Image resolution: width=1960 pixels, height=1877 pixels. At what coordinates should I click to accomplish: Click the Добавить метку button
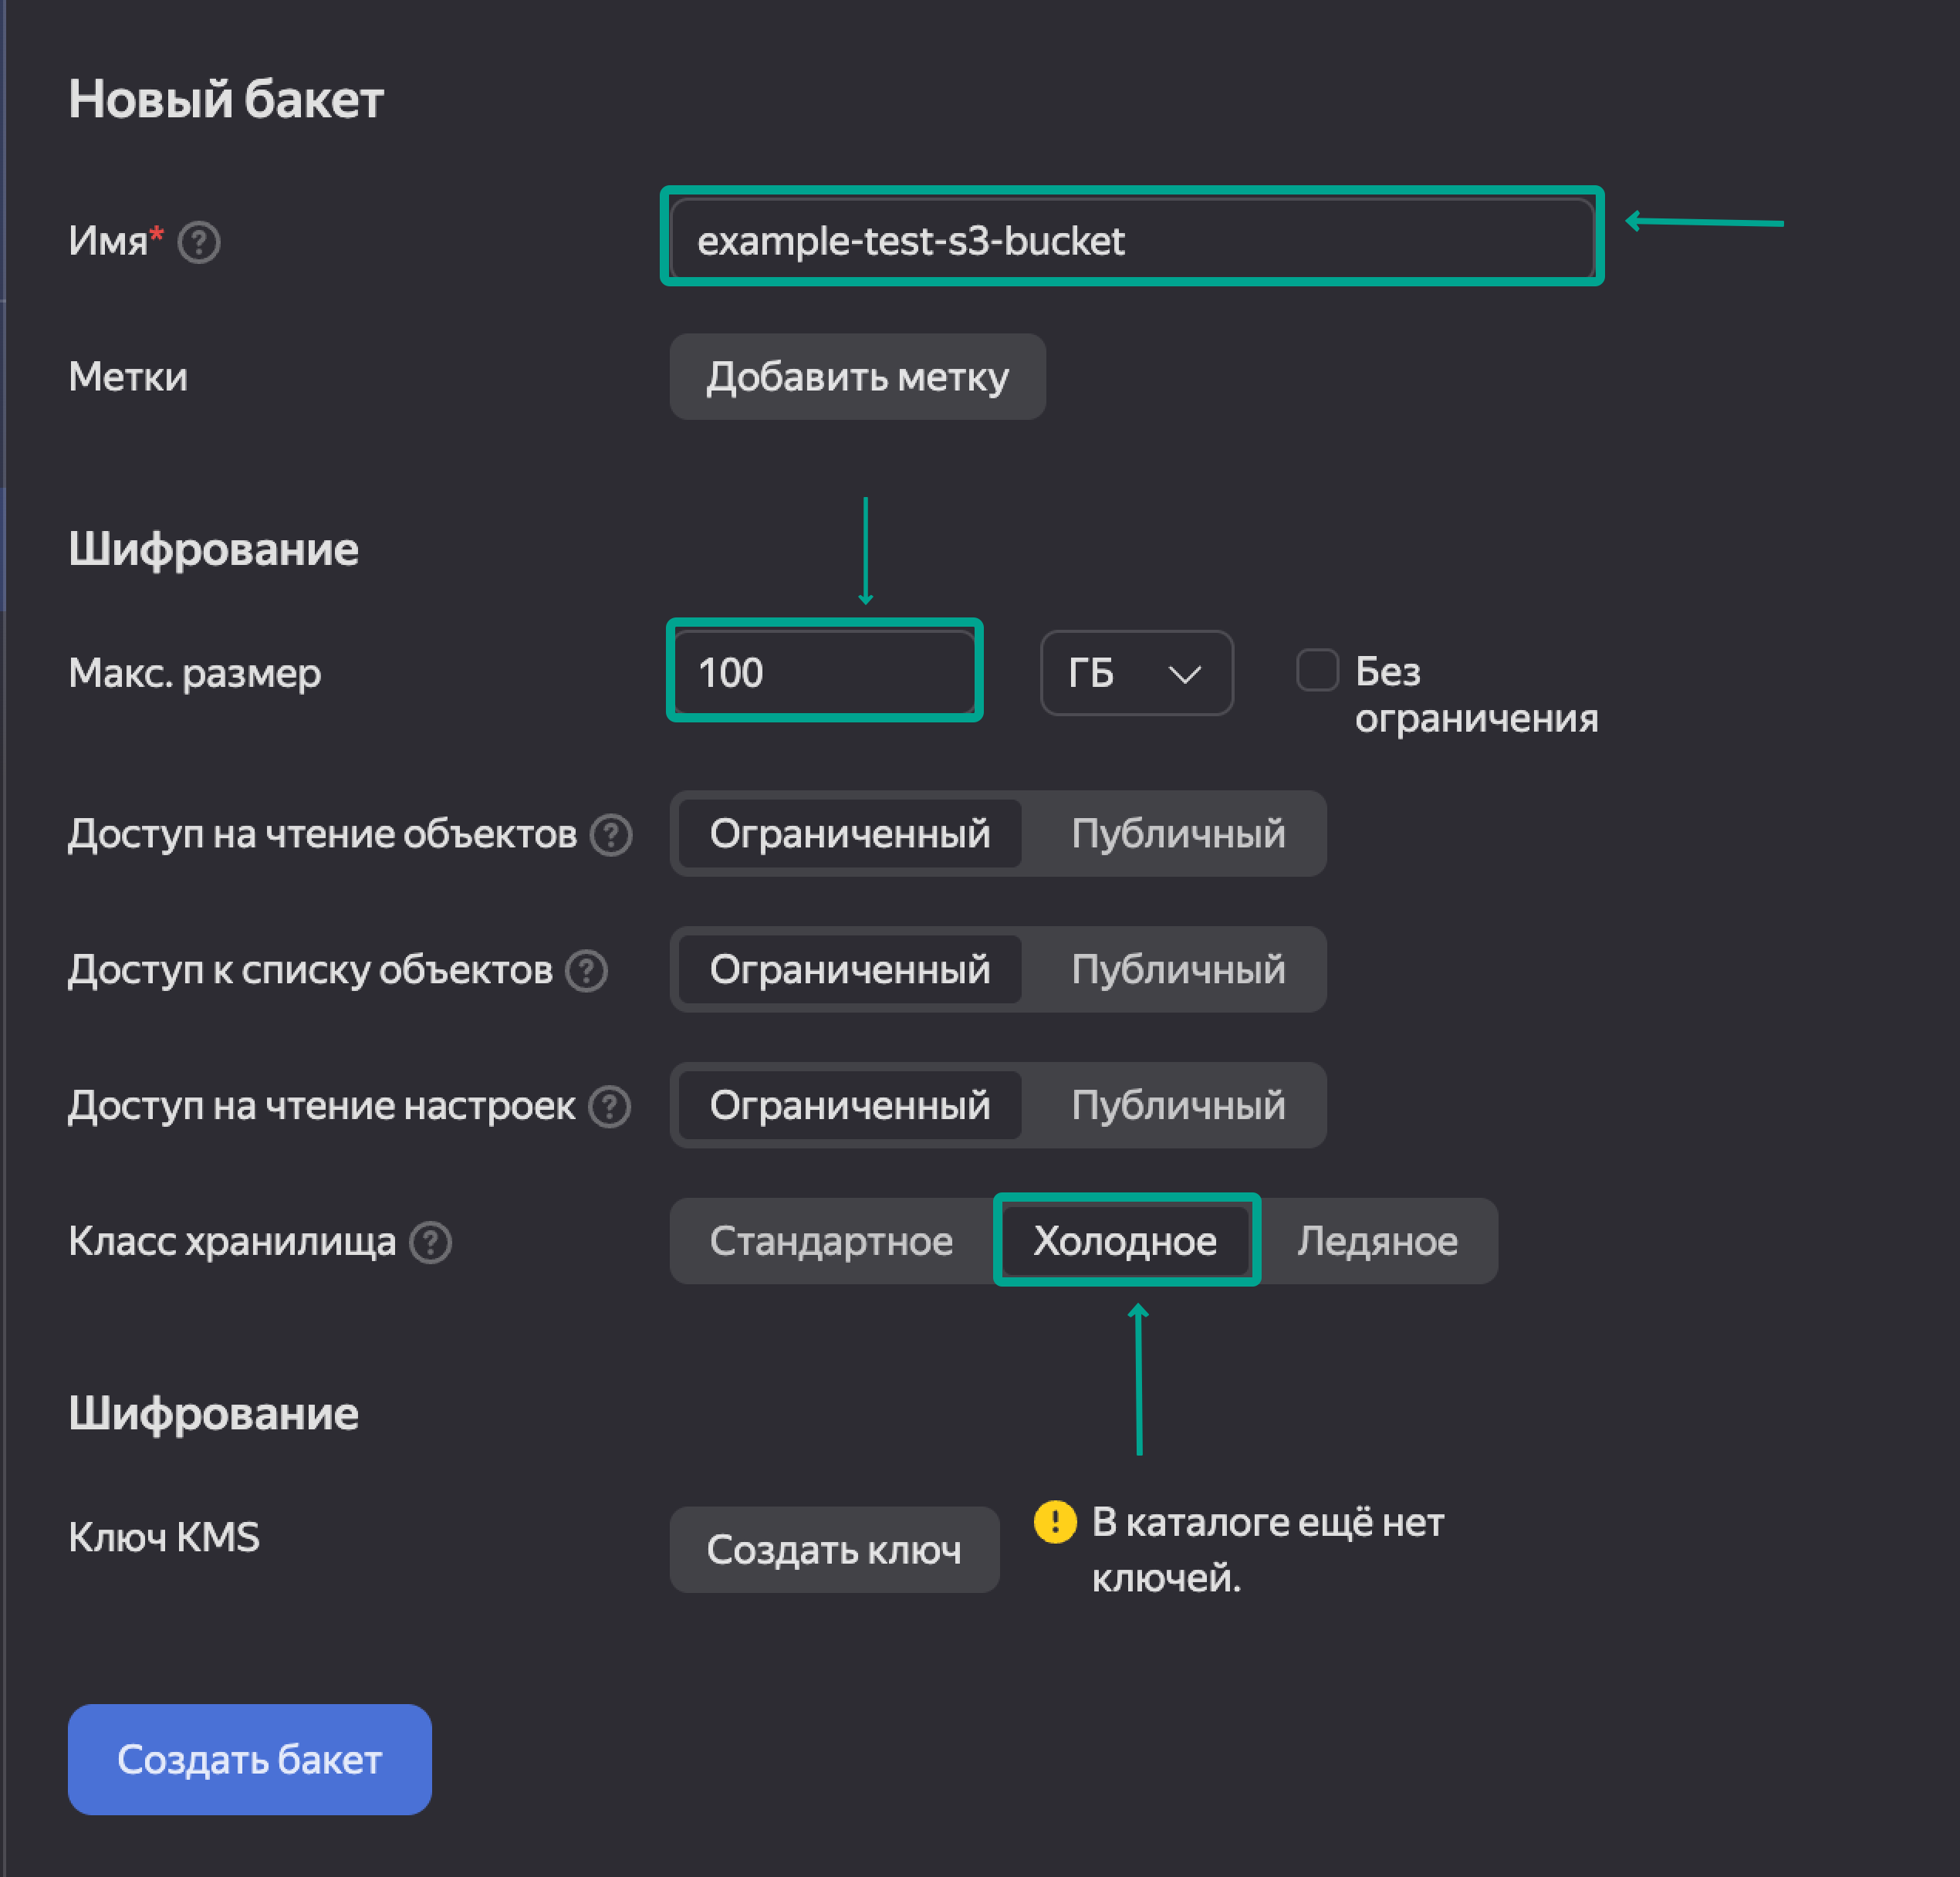click(857, 377)
